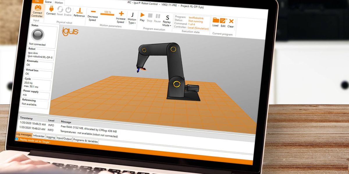The image size is (349, 174).
Task: Edit the current program
Action: [x=223, y=23]
